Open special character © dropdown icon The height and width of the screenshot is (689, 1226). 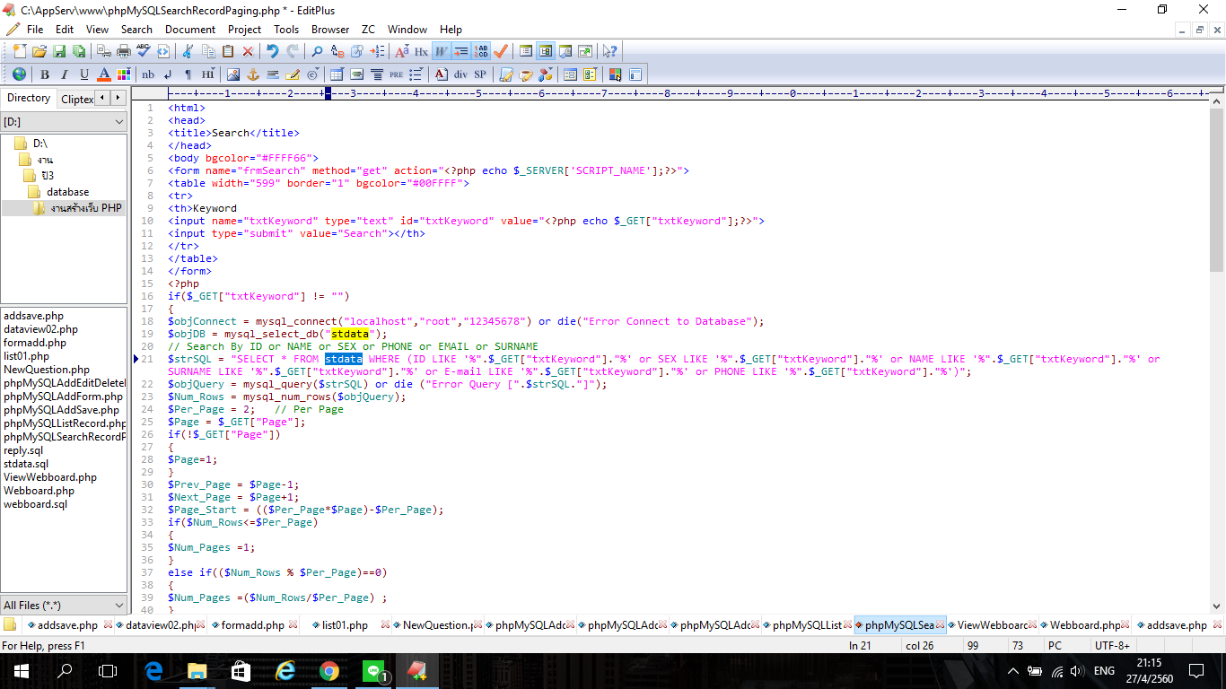point(312,74)
